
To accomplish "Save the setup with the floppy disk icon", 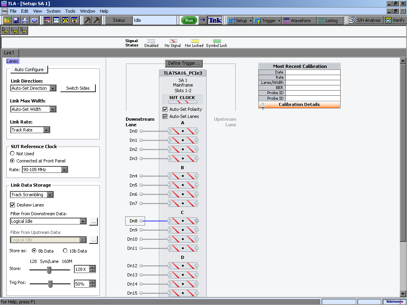I will pos(16,20).
